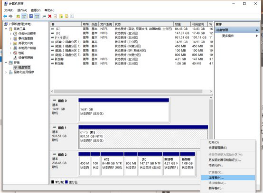
Task: Select the 设备管理器 item in the tree
Action: [x=26, y=57]
